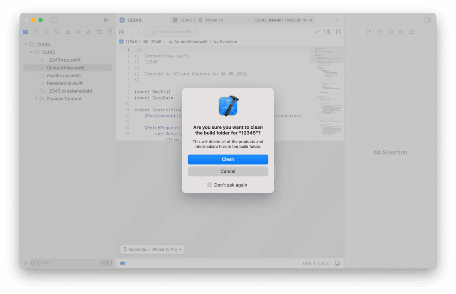Open the Source Control navigator icon
The width and height of the screenshot is (456, 294).
point(36,32)
